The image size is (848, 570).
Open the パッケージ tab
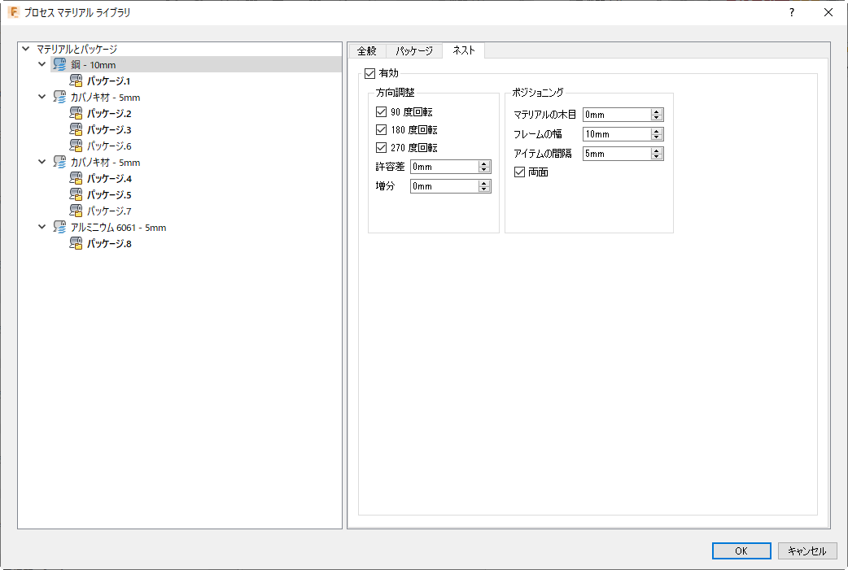(x=413, y=50)
